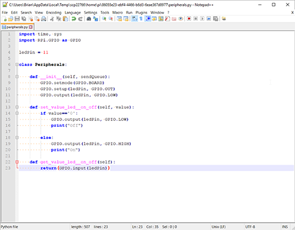Open the Replace dialog toolbar icon
Image resolution: width=295 pixels, height=230 pixels.
click(95, 19)
